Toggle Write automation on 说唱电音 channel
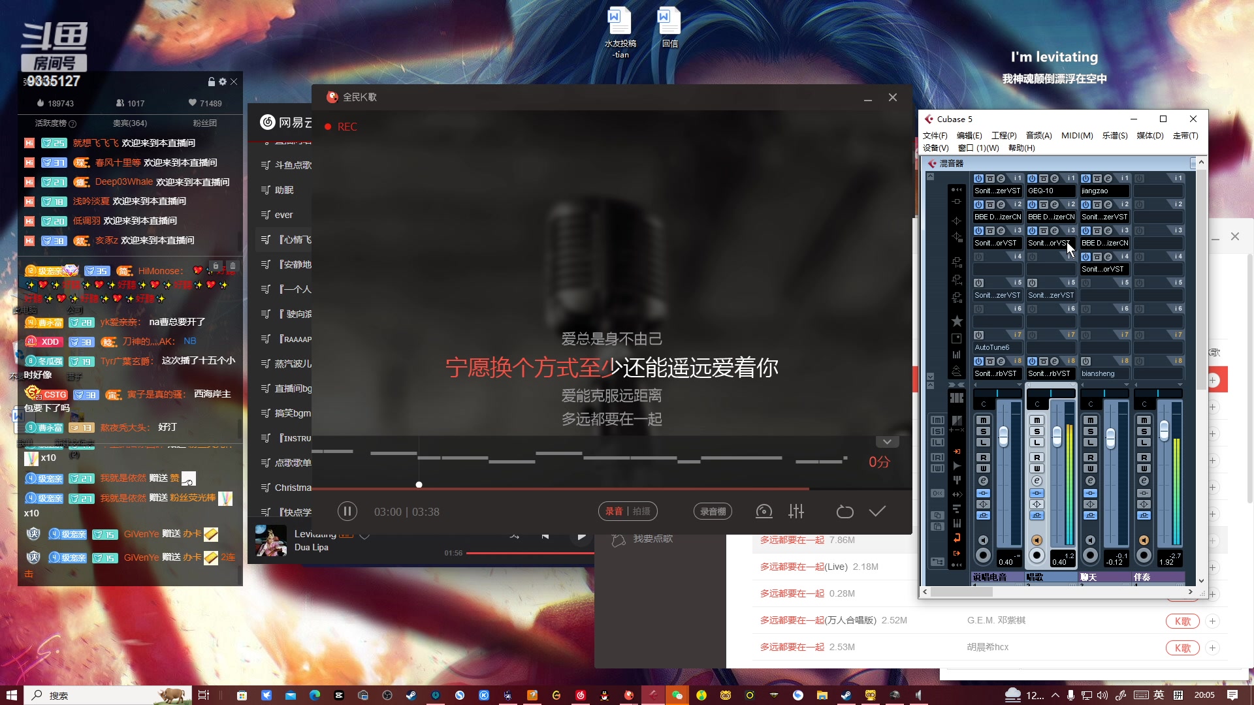Viewport: 1254px width, 705px height. (x=984, y=469)
